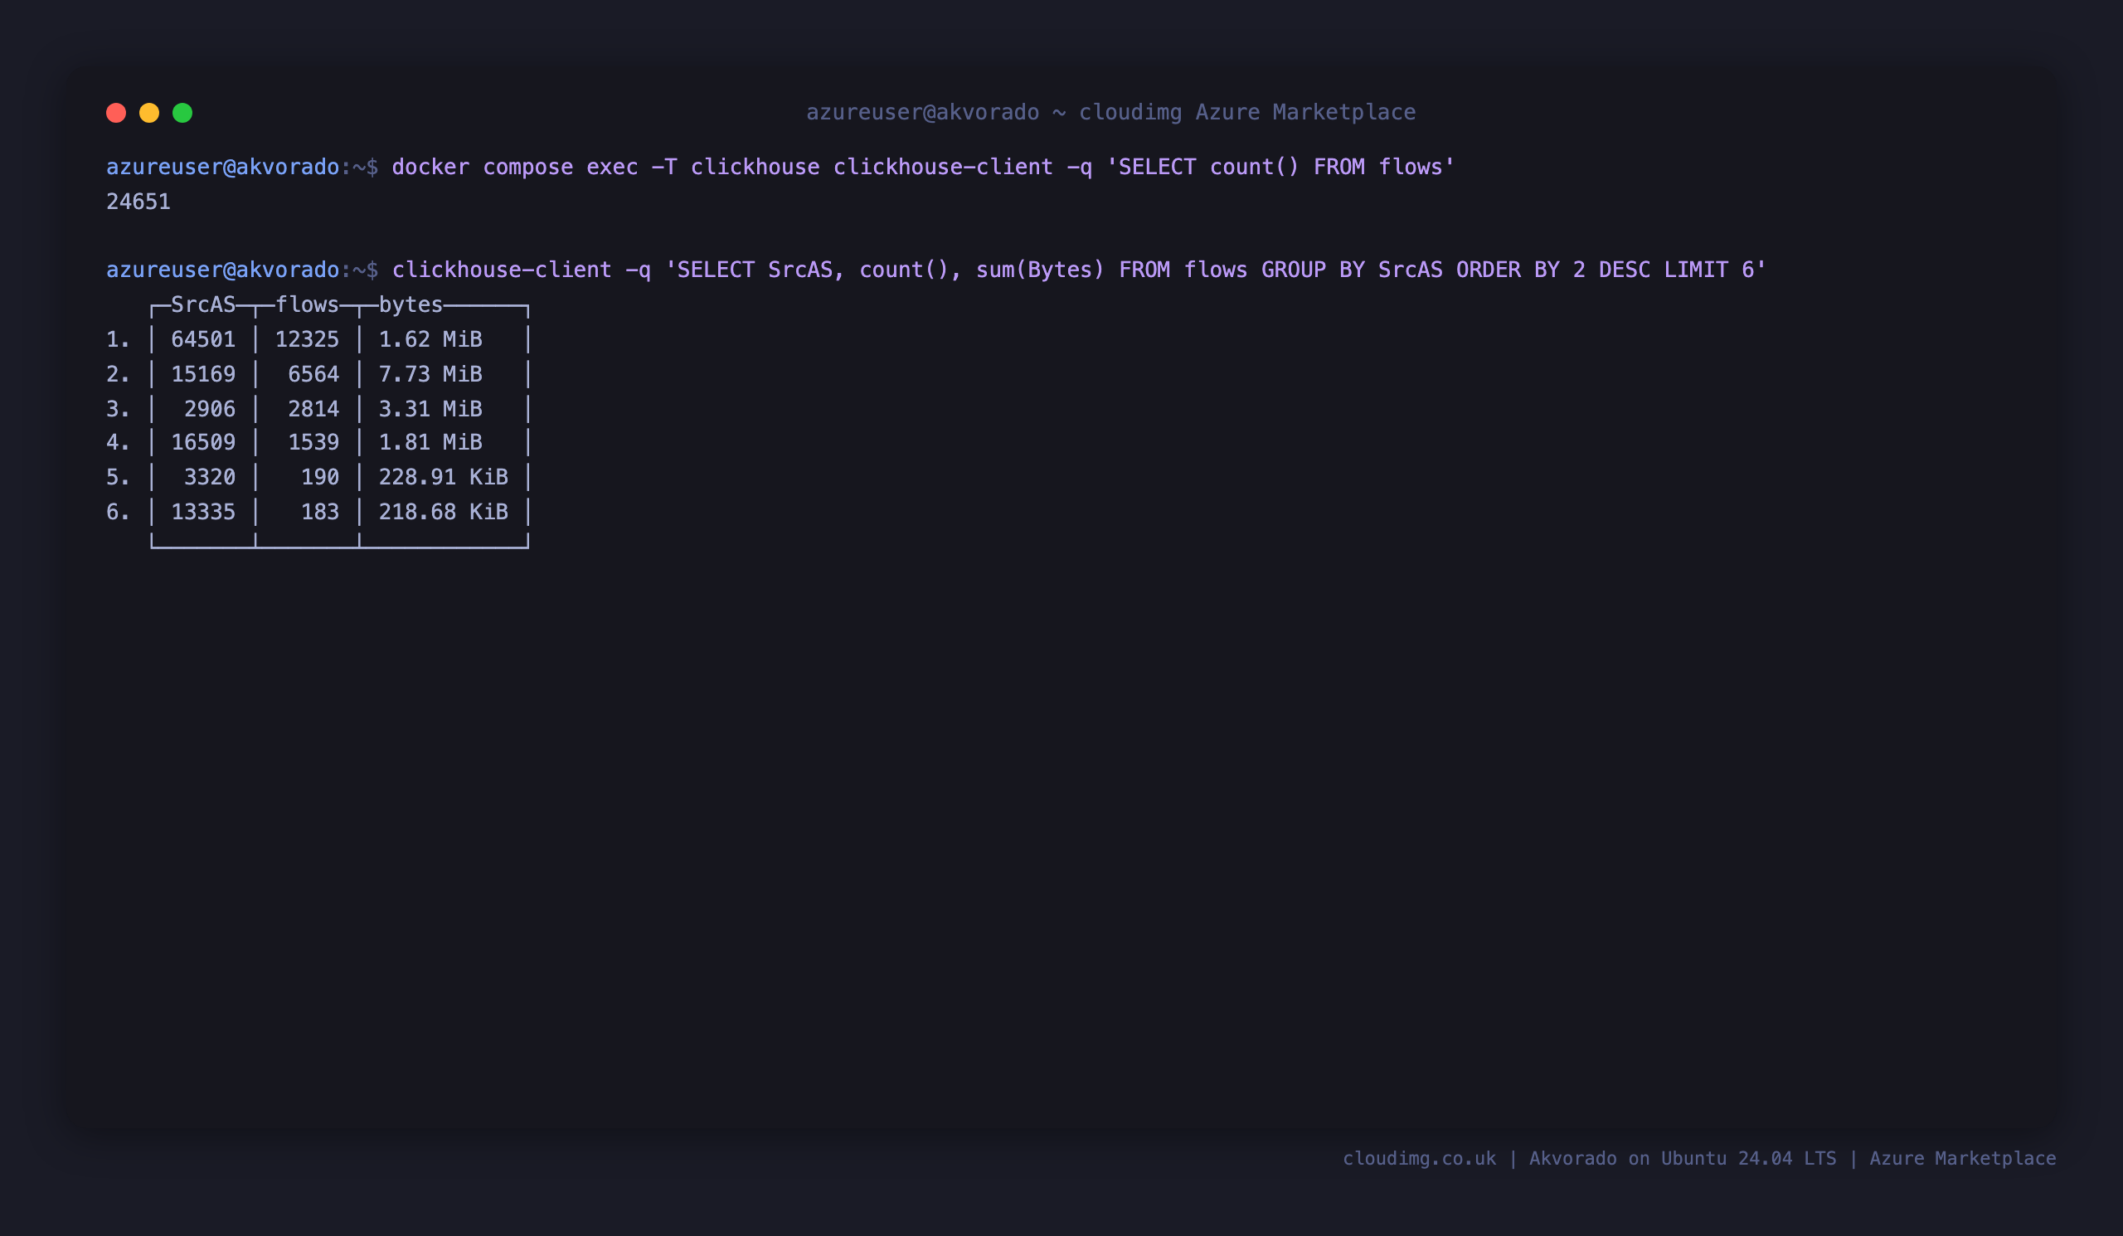
Task: Select the flows value 190
Action: (320, 478)
